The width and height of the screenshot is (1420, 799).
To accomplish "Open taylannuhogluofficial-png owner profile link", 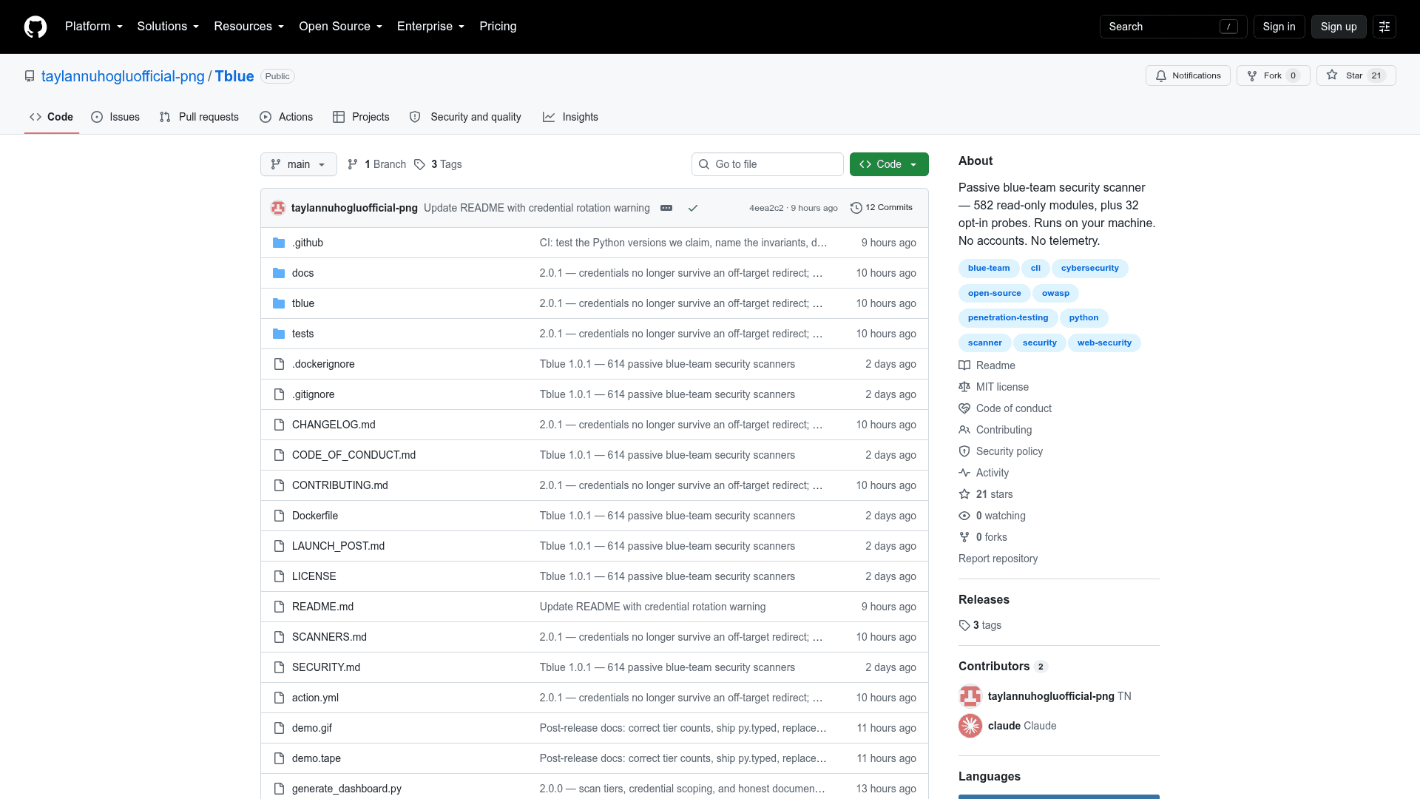I will (x=123, y=76).
